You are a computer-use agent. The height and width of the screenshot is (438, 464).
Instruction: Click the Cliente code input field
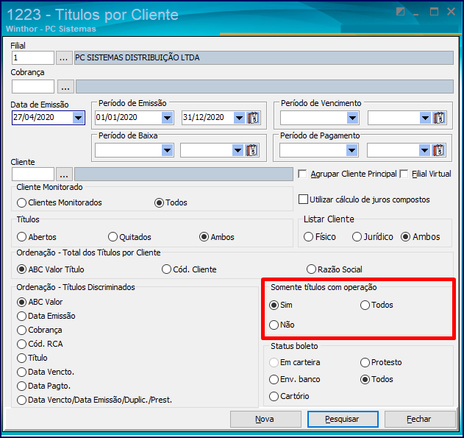(x=33, y=174)
